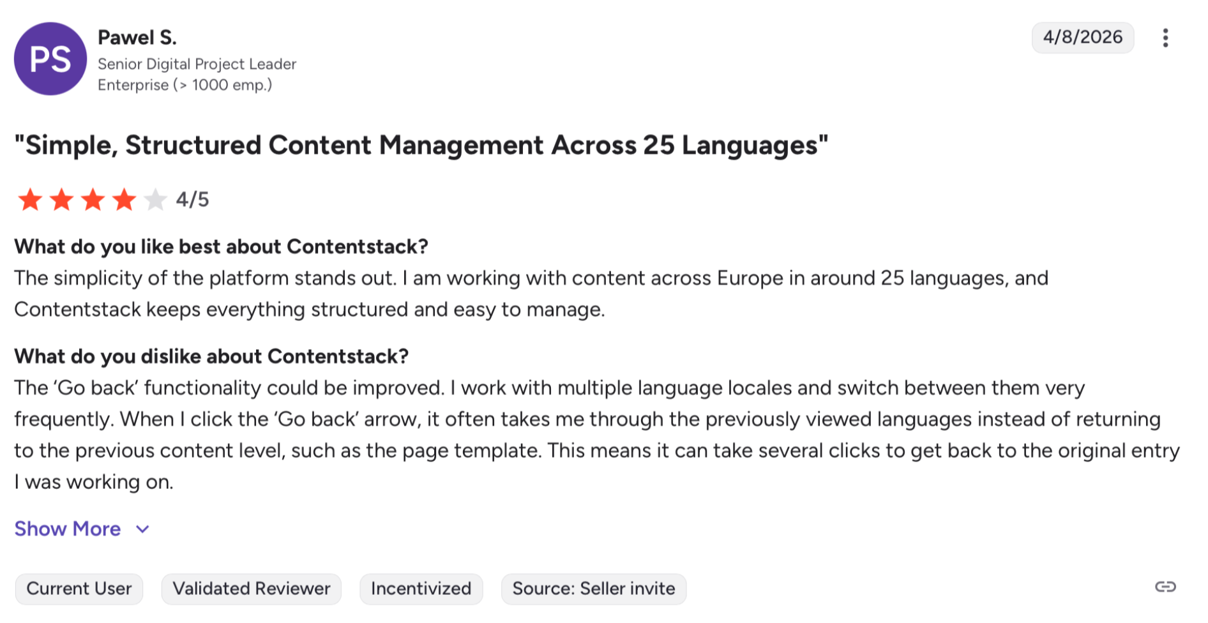This screenshot has height=623, width=1208.
Task: Click the fourth orange rating star
Action: click(x=124, y=200)
